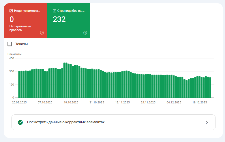Click the 450 y-axis value

click(12, 58)
